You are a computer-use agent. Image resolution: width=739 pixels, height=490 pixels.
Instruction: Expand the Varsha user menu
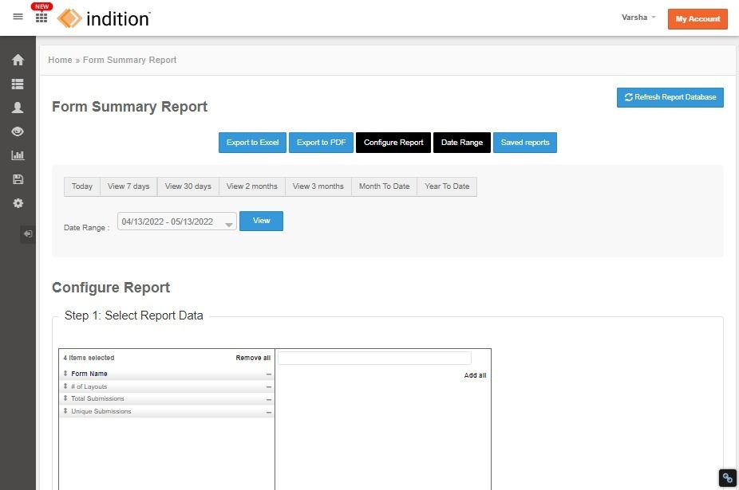[638, 18]
